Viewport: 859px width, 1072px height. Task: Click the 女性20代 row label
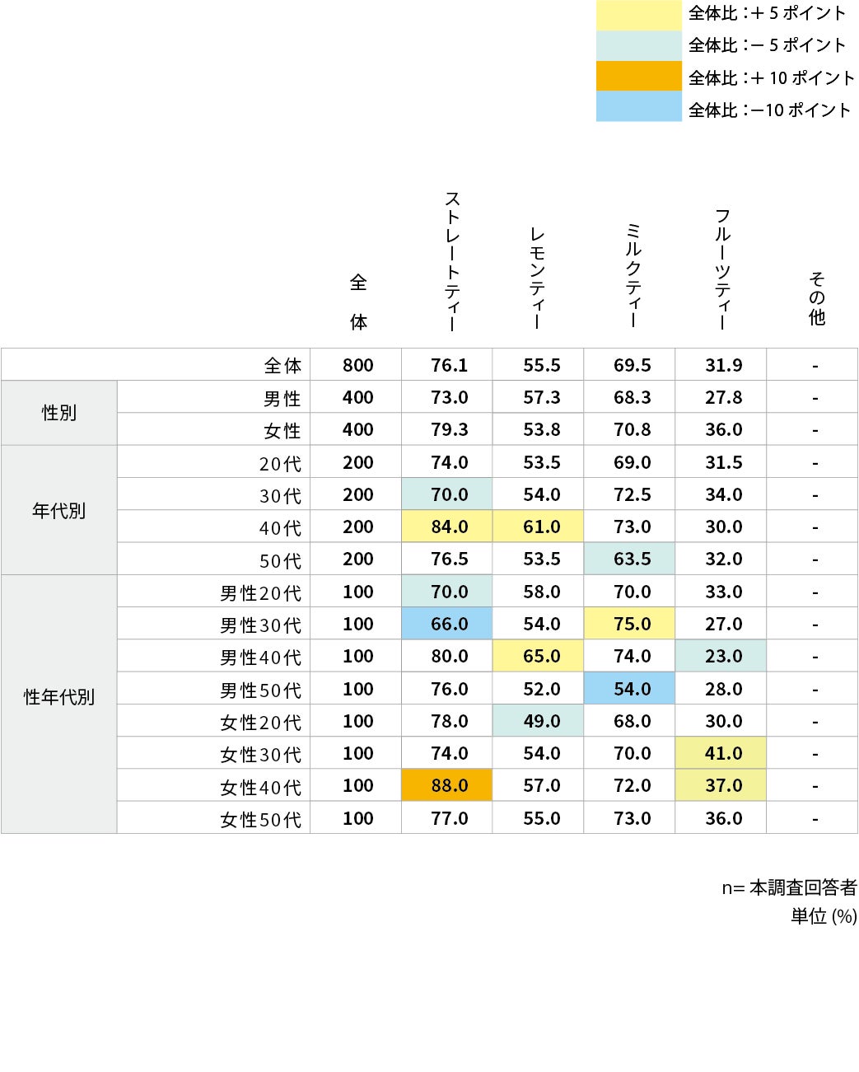[x=261, y=722]
